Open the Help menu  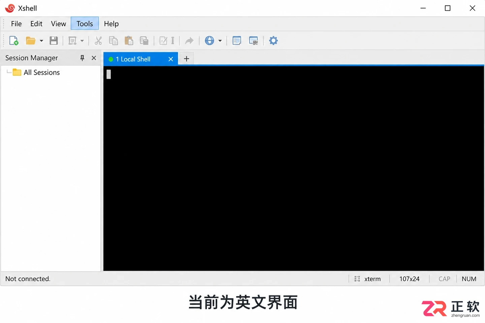pyautogui.click(x=111, y=24)
